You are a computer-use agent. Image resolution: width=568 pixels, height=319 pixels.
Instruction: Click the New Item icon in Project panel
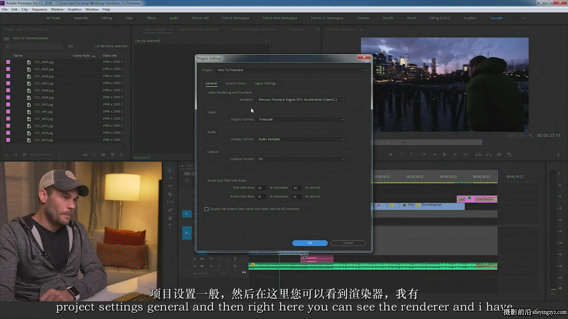click(112, 155)
